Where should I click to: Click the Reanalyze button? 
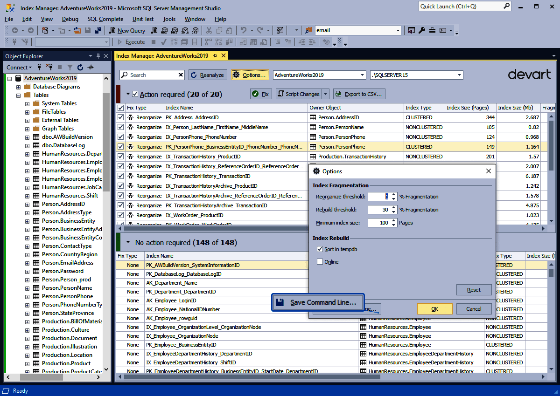(x=208, y=75)
